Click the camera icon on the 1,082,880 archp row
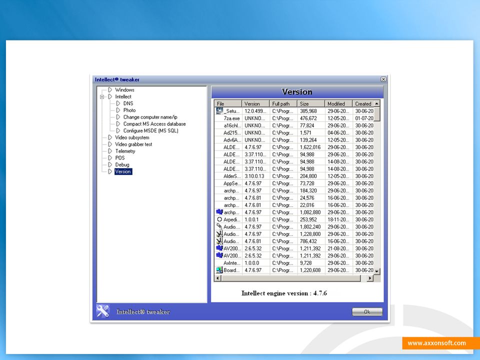The height and width of the screenshot is (360, 480). 219,212
